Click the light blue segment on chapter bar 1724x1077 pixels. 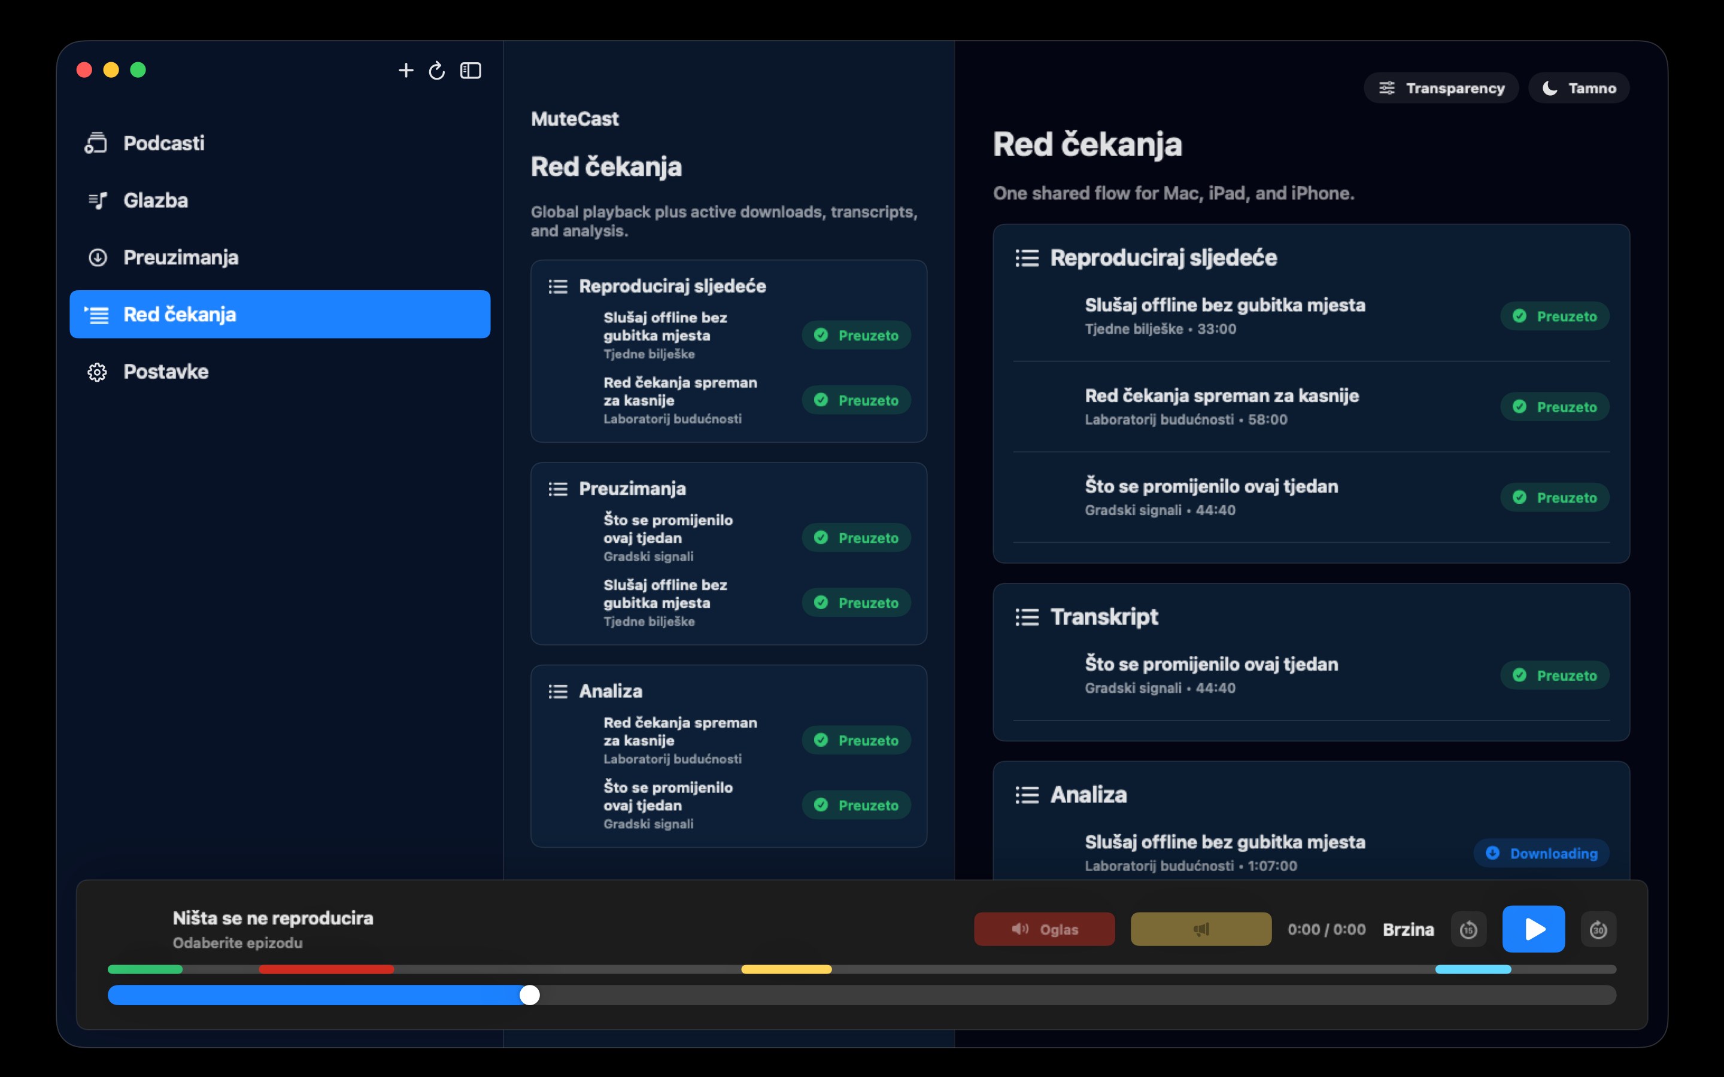pos(1473,969)
